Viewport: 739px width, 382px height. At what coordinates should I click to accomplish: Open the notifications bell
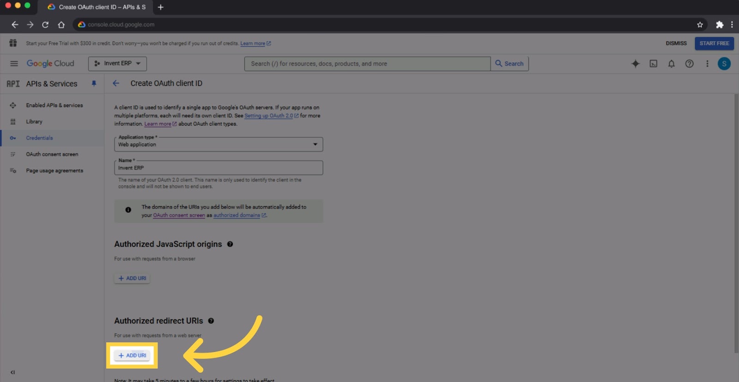click(672, 64)
